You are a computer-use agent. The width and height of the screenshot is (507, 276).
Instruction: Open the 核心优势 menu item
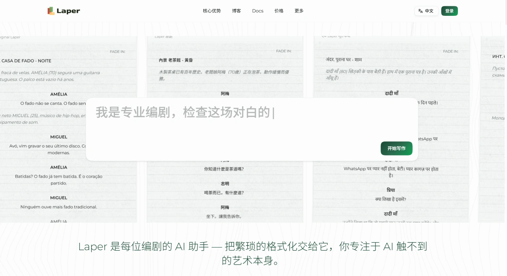point(212,11)
